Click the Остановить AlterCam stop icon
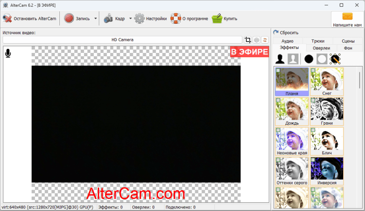Image resolution: width=365 pixels, height=211 pixels. tap(7, 18)
